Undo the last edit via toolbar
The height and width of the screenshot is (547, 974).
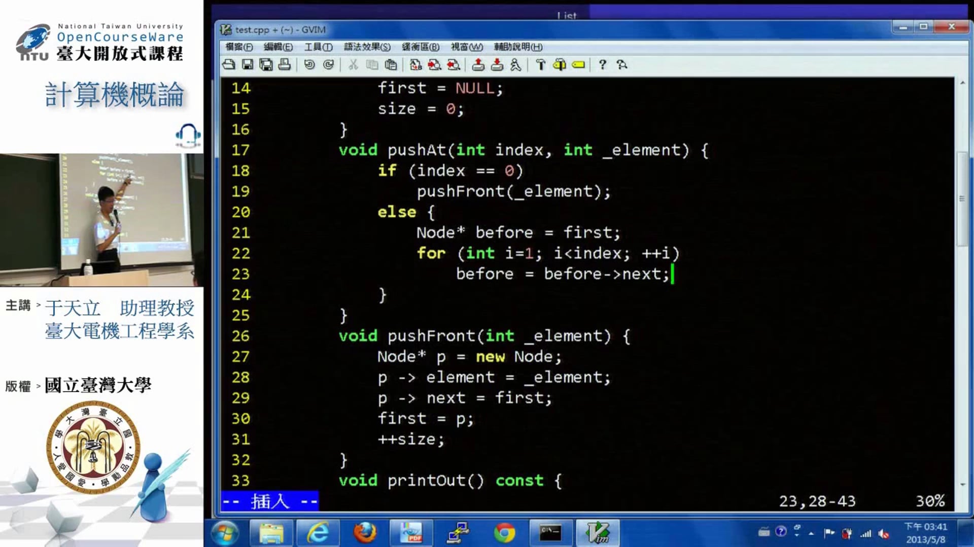point(309,64)
